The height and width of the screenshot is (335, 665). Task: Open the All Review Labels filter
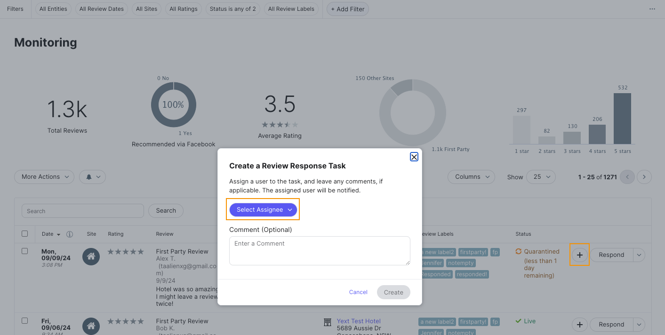pyautogui.click(x=291, y=8)
